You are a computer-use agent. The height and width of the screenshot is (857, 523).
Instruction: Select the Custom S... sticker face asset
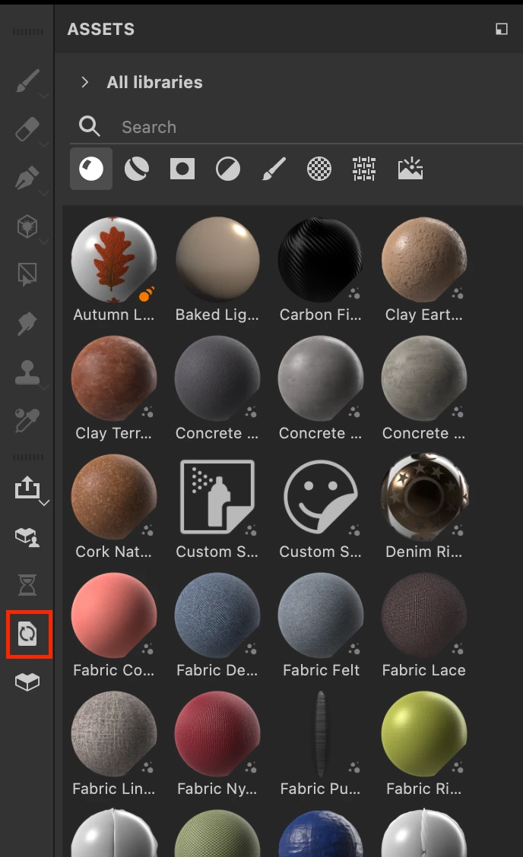(321, 497)
